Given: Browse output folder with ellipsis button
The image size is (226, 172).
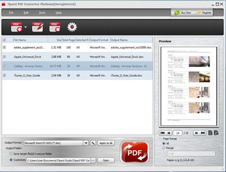Looking at the screenshot, I should (x=93, y=160).
